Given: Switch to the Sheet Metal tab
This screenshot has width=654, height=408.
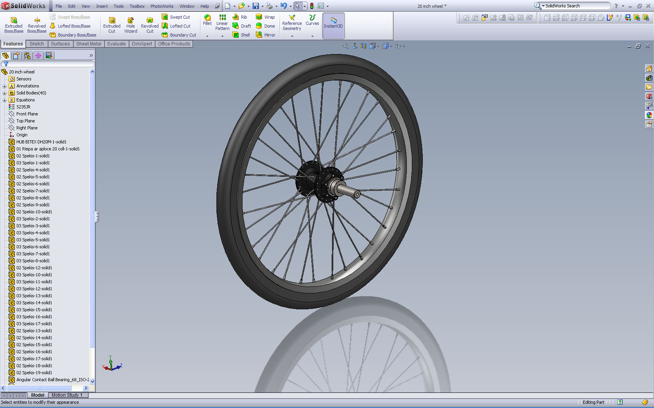Looking at the screenshot, I should (88, 44).
